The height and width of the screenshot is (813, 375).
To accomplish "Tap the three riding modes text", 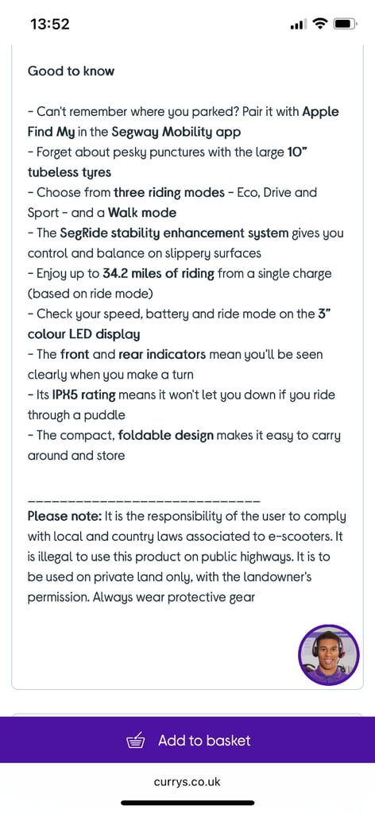I will tap(168, 193).
